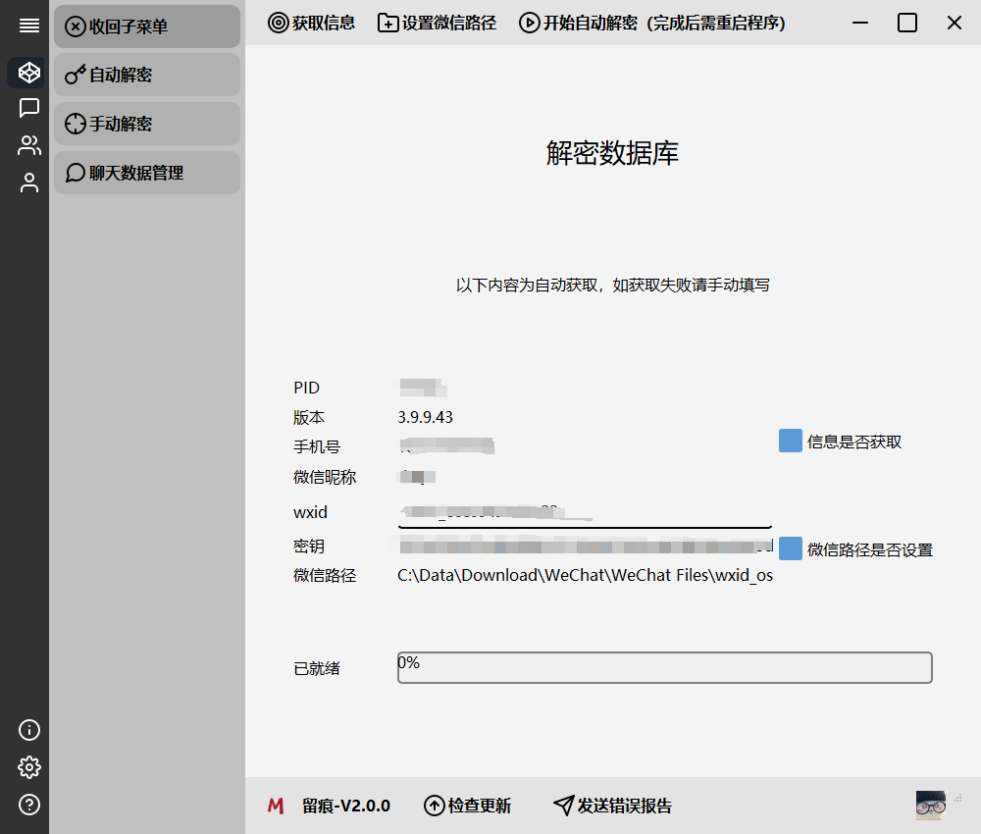Select 手动解密 menu item
Screen dimensions: 981x834
[x=147, y=124]
